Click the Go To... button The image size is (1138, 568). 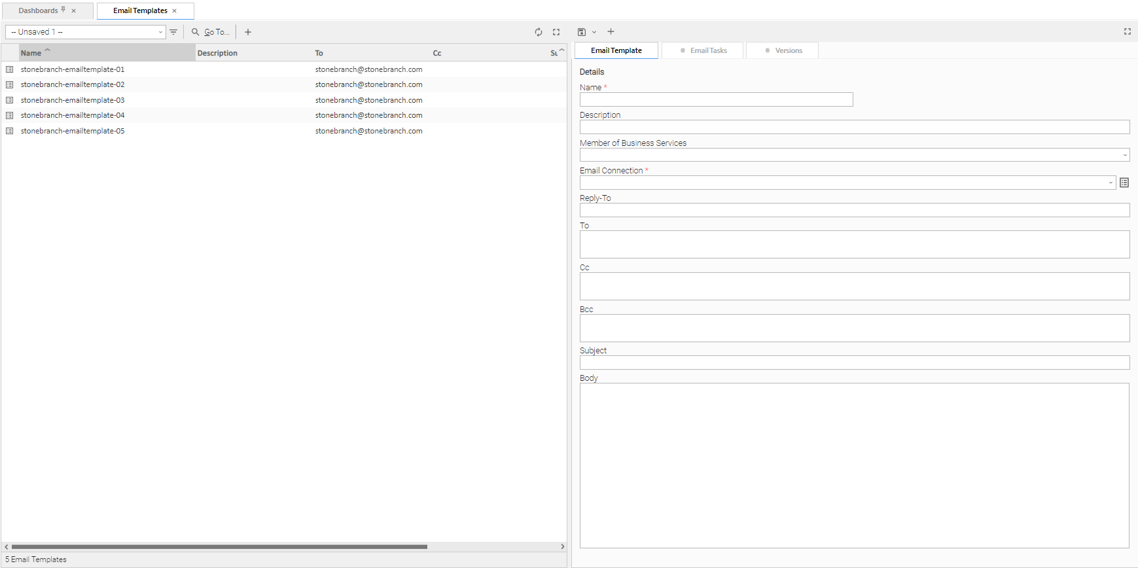pyautogui.click(x=211, y=32)
